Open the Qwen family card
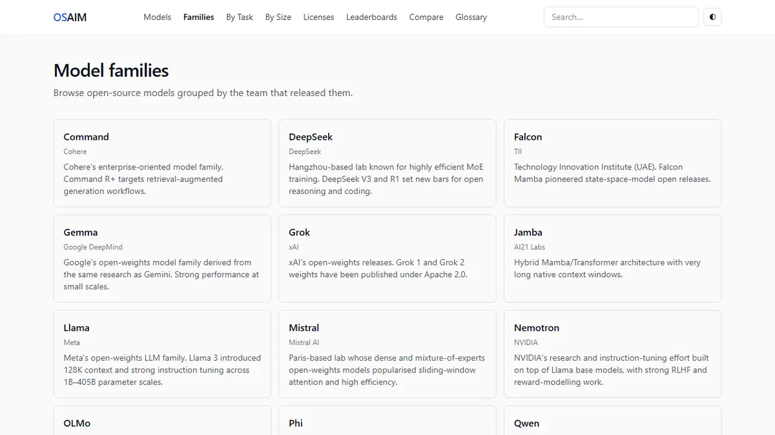This screenshot has width=775, height=435. coord(612,420)
